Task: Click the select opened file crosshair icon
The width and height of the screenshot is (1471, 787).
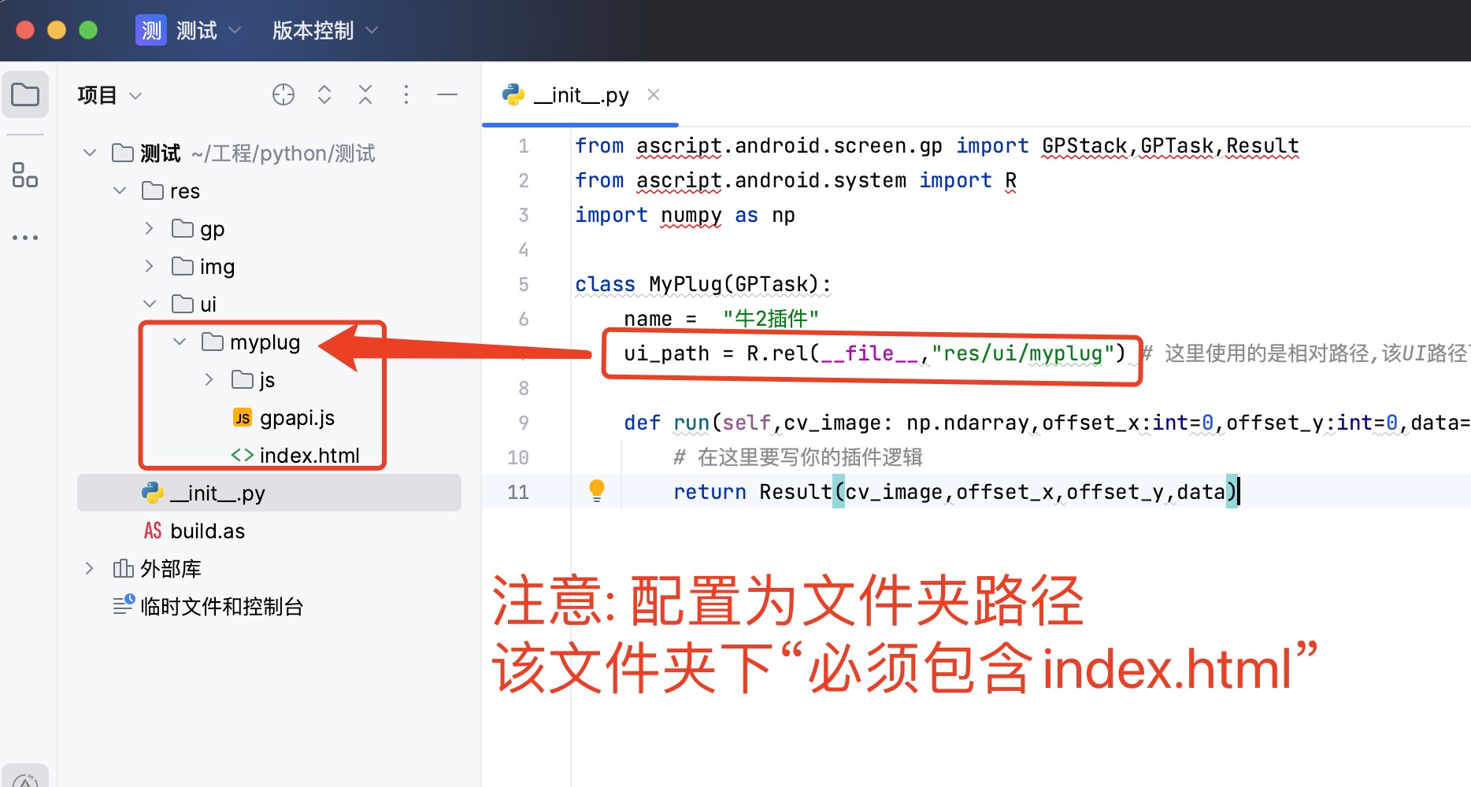Action: [283, 94]
